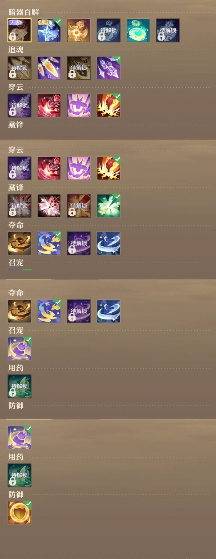Image resolution: width=216 pixels, height=559 pixels.
Task: Choose the 限定 blue star skin
Action: pyautogui.click(x=49, y=30)
